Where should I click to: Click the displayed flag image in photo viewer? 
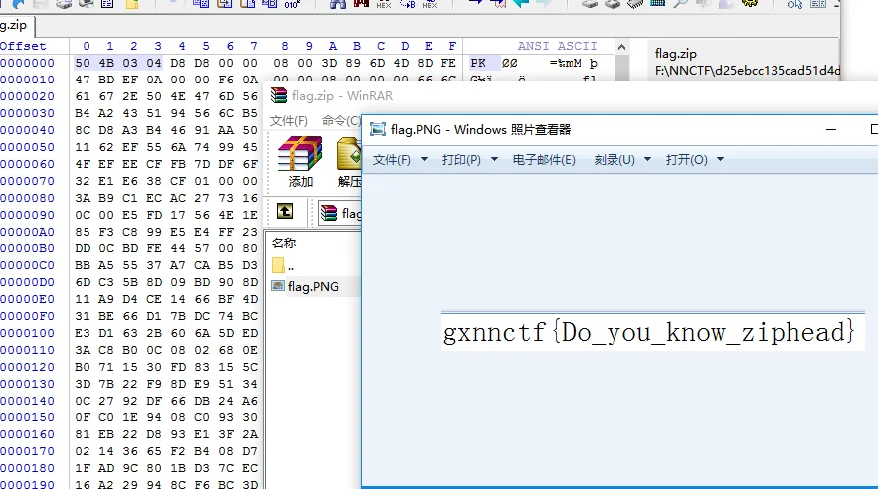[x=653, y=331]
